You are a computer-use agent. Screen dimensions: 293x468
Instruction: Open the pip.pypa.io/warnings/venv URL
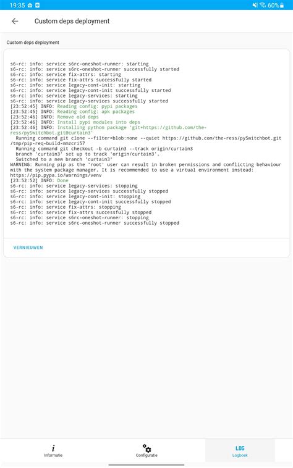click(x=56, y=175)
